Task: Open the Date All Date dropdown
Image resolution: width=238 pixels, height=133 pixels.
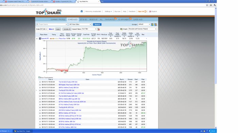Action: (x=44, y=29)
